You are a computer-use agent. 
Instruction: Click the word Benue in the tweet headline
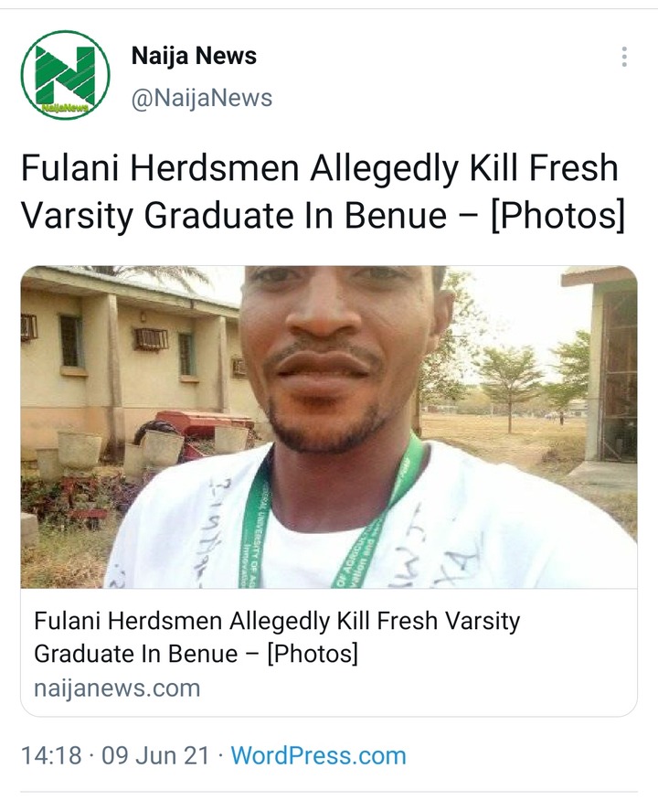click(396, 215)
